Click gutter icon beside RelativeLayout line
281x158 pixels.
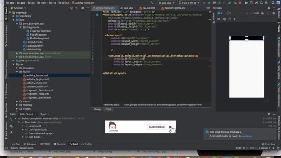click(97, 15)
